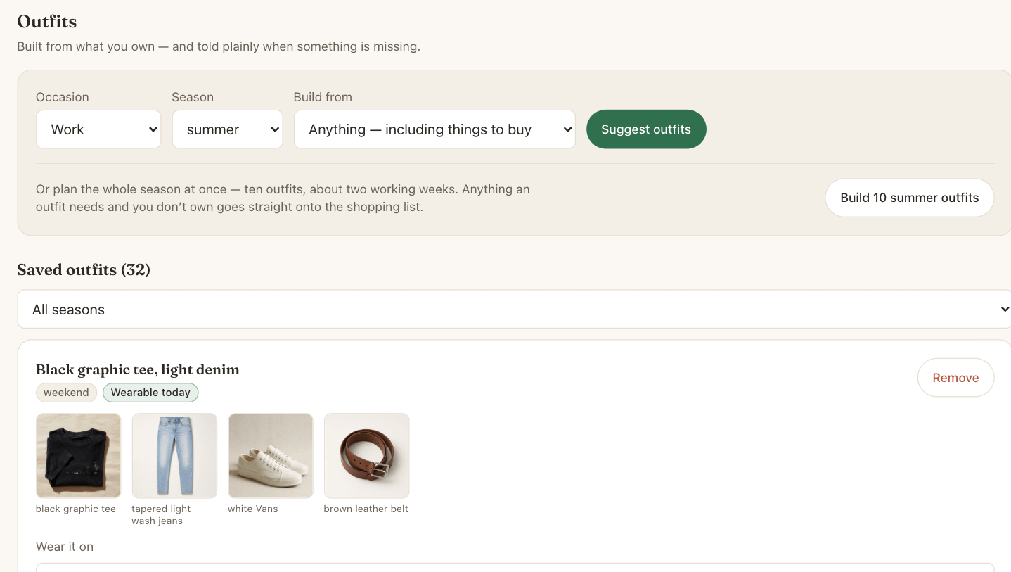Click Build 10 summer outfits button
This screenshot has width=1011, height=572.
point(909,198)
